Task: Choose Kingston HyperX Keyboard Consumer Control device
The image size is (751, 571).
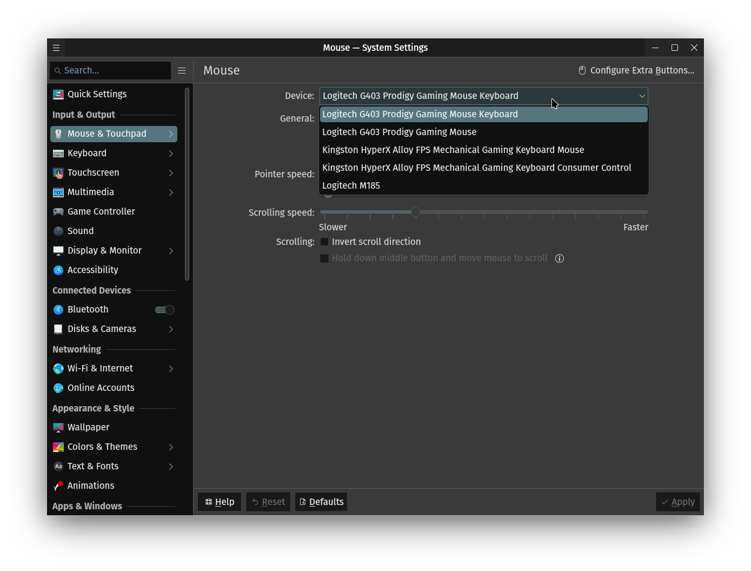Action: pos(484,168)
